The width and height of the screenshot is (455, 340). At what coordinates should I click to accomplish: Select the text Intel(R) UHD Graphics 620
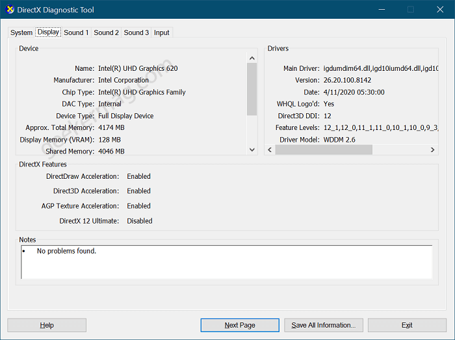tap(138, 68)
